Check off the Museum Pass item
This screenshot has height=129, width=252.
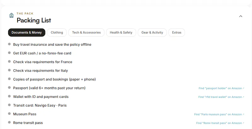pyautogui.click(x=9, y=114)
